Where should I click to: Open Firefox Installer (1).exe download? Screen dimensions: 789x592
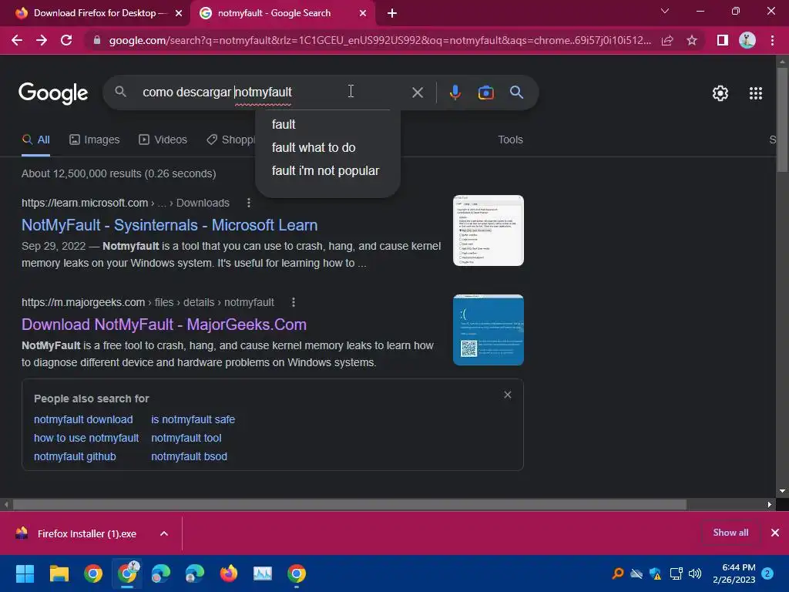tap(86, 533)
